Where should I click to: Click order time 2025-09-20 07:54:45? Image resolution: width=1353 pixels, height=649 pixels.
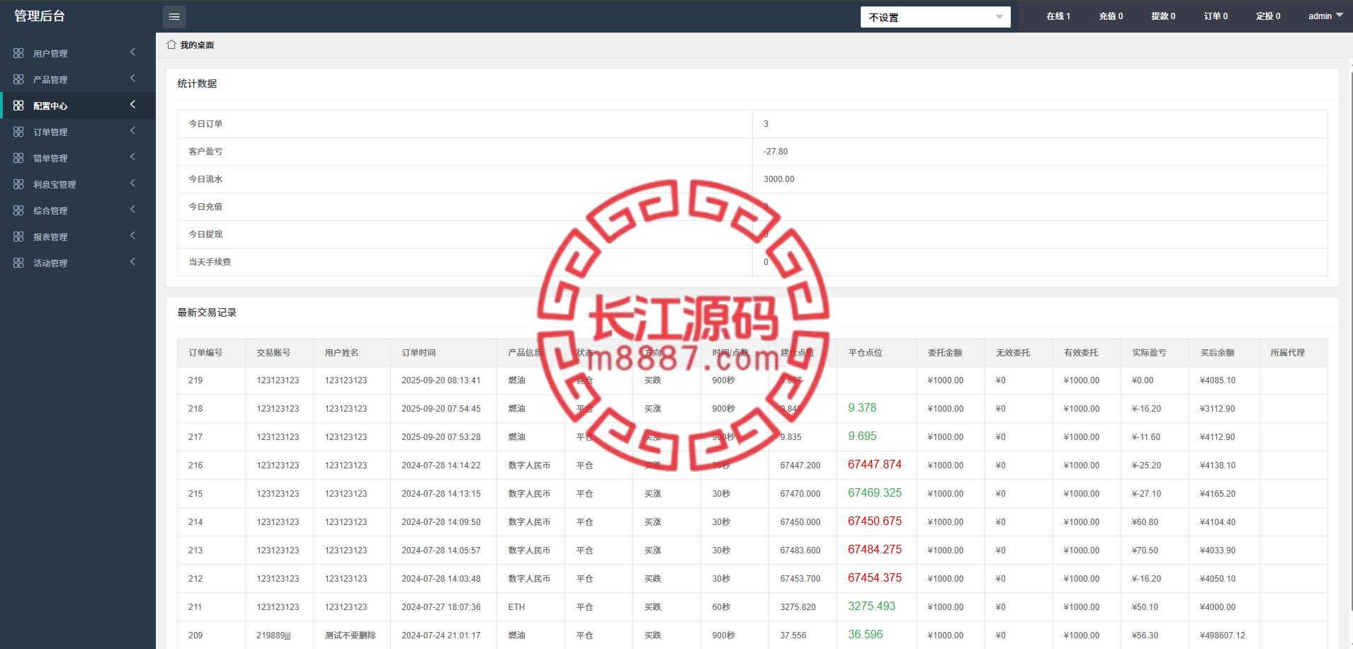[x=441, y=409]
